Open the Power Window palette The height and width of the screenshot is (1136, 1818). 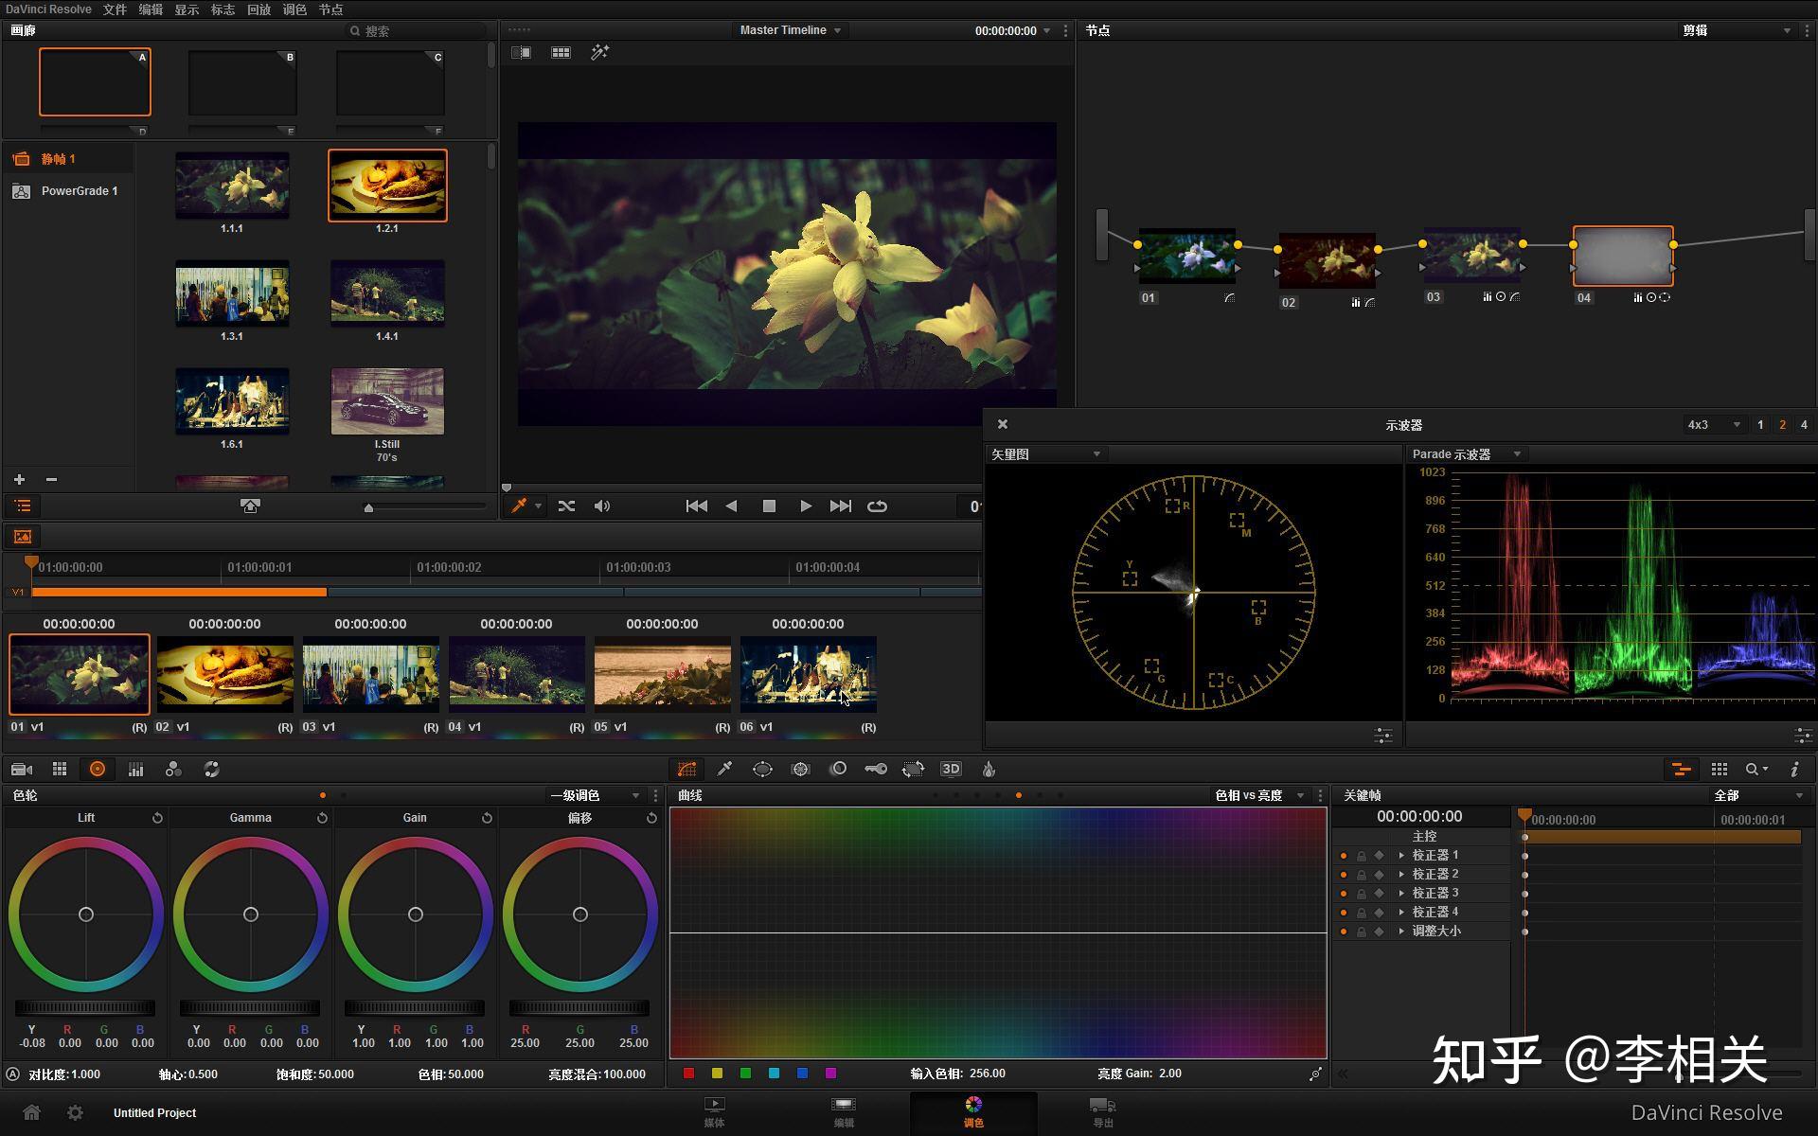tap(762, 769)
